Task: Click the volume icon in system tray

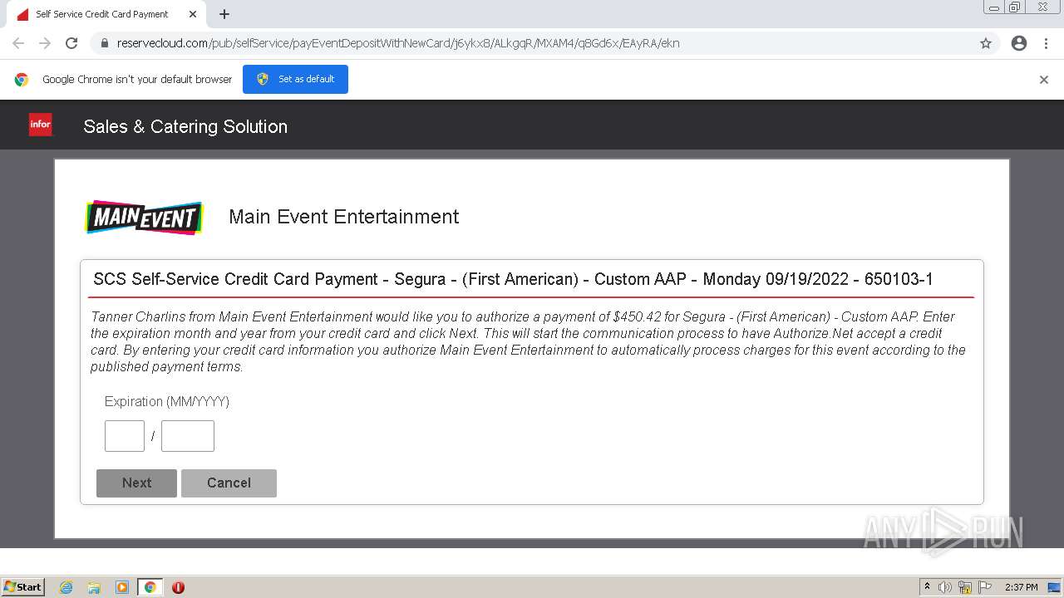Action: pos(945,587)
